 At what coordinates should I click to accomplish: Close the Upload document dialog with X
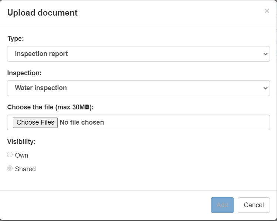click(267, 11)
